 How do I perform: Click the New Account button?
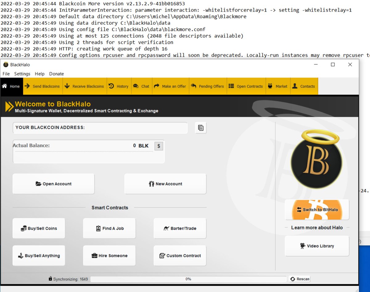[165, 184]
